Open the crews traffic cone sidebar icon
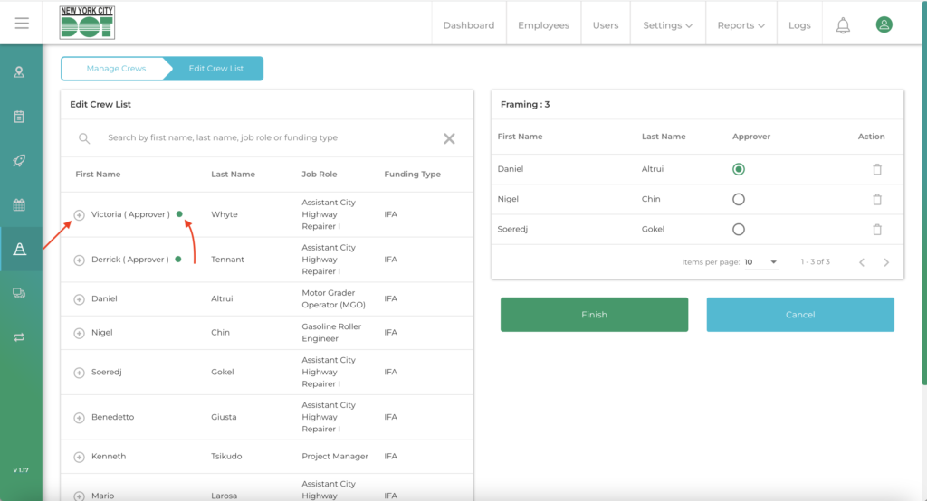927x501 pixels. pyautogui.click(x=19, y=249)
